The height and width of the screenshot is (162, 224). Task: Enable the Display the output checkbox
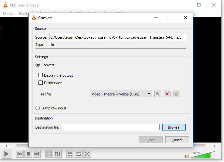[x=41, y=75]
